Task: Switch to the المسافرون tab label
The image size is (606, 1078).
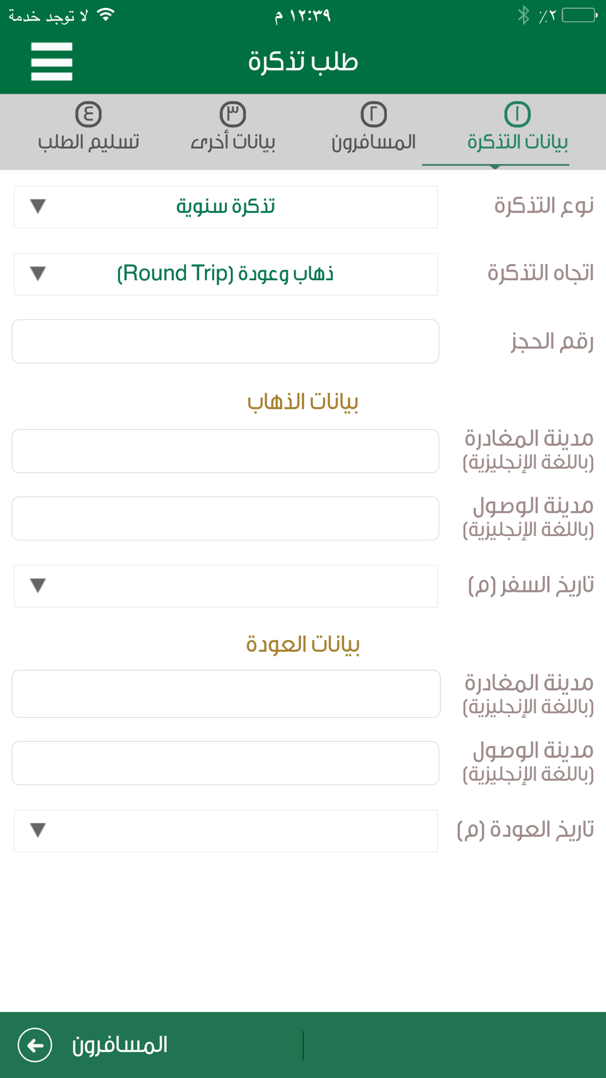Action: tap(373, 142)
